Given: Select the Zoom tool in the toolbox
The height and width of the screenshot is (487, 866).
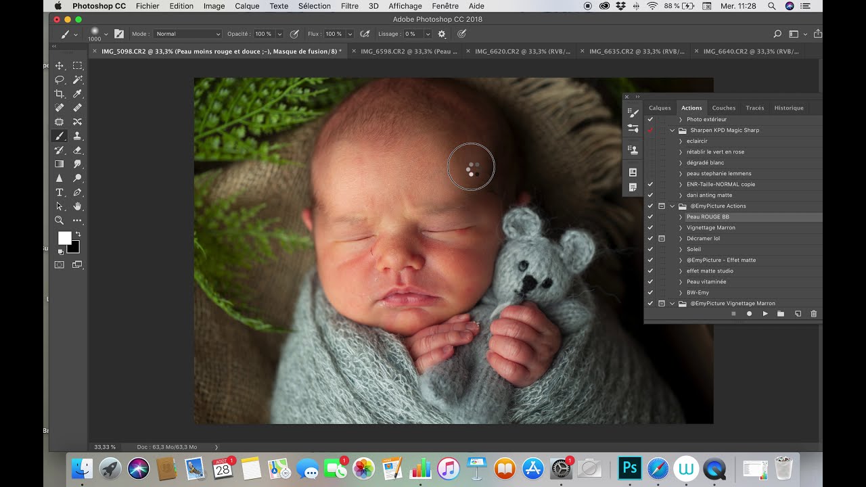Looking at the screenshot, I should (x=60, y=221).
